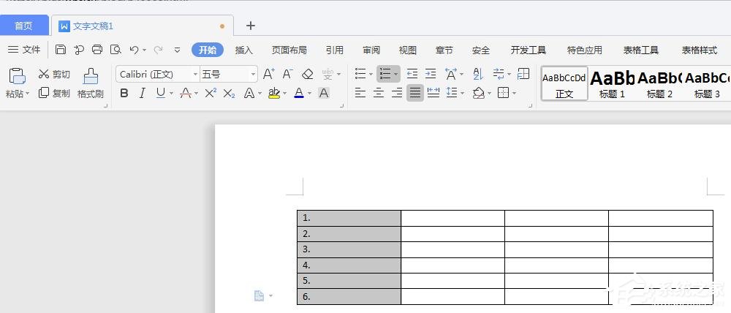Open the 表格工具 (Table Tools) tab
This screenshot has height=313, width=731.
tap(640, 50)
